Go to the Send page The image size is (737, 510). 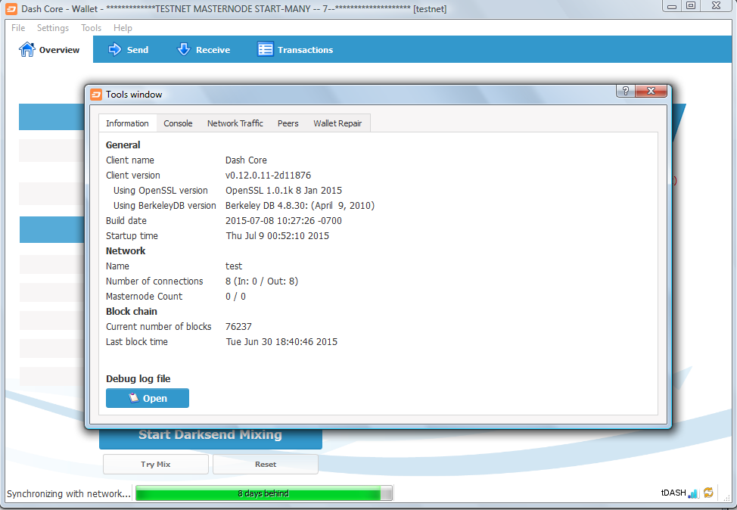tap(129, 49)
